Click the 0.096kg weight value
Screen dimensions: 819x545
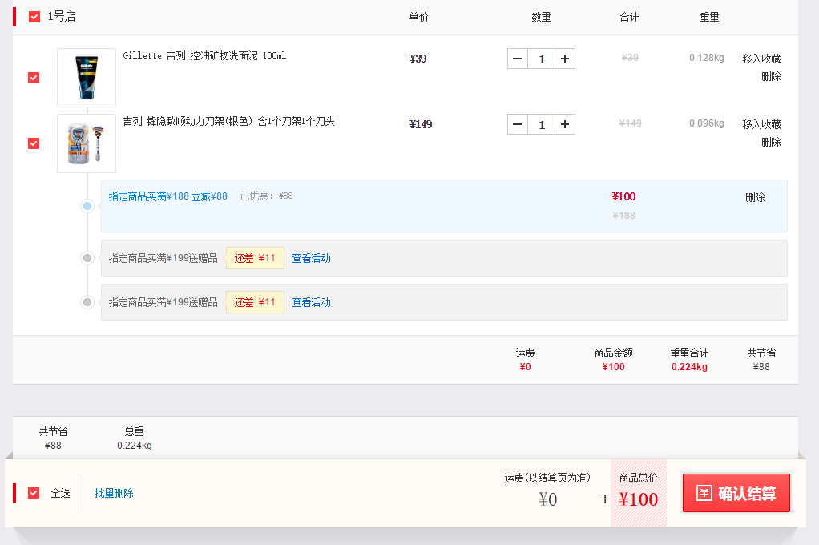706,123
